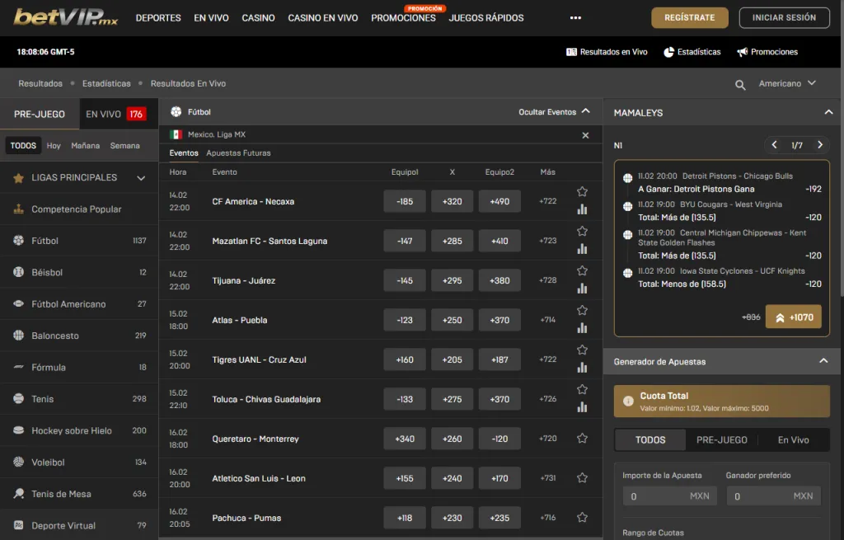Select the -185 odds for CF America
The width and height of the screenshot is (844, 540).
(405, 201)
